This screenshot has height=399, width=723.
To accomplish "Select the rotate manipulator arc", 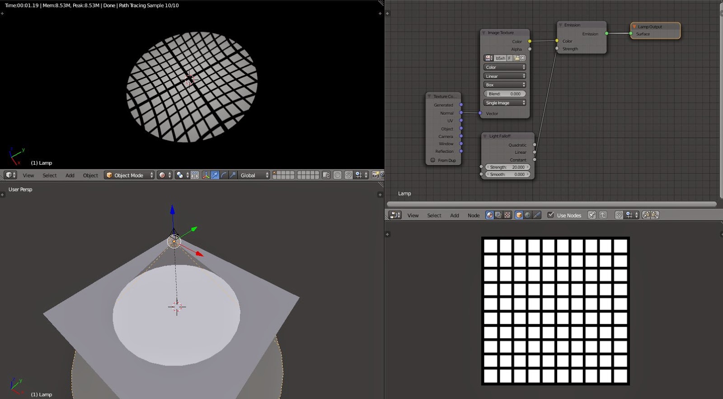I will 224,175.
